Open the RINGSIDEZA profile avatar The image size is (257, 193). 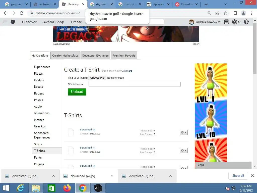pyautogui.click(x=191, y=22)
